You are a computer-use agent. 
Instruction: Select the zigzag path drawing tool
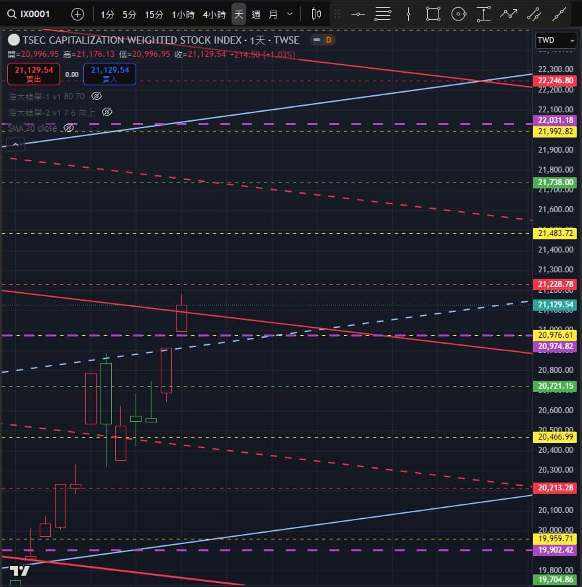[x=509, y=15]
